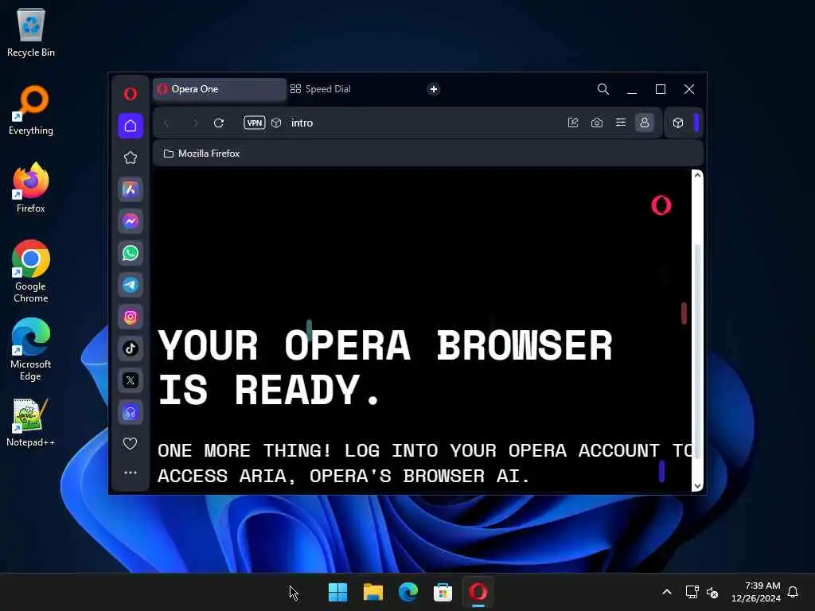This screenshot has width=815, height=611.
Task: Open the Bookmarks star in the sidebar
Action: [131, 158]
